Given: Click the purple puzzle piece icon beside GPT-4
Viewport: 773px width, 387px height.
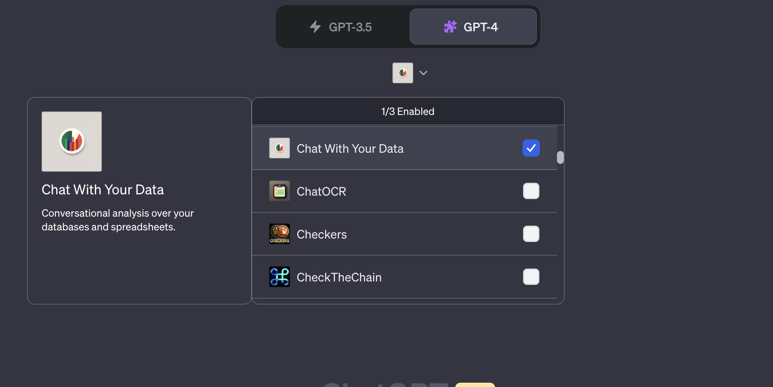Looking at the screenshot, I should click(450, 27).
